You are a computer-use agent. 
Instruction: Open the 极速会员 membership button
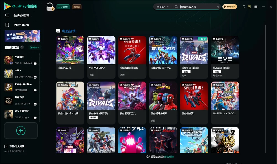tap(230, 7)
